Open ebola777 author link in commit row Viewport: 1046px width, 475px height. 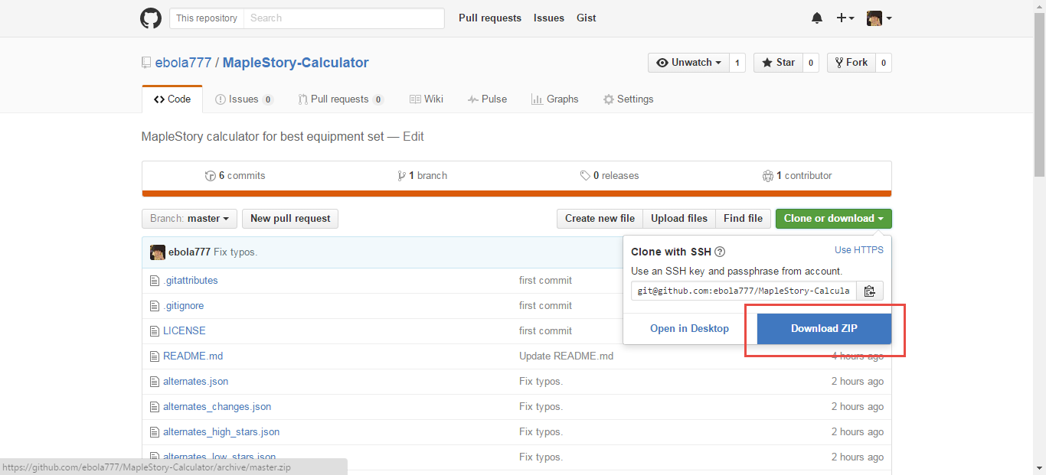click(x=189, y=252)
